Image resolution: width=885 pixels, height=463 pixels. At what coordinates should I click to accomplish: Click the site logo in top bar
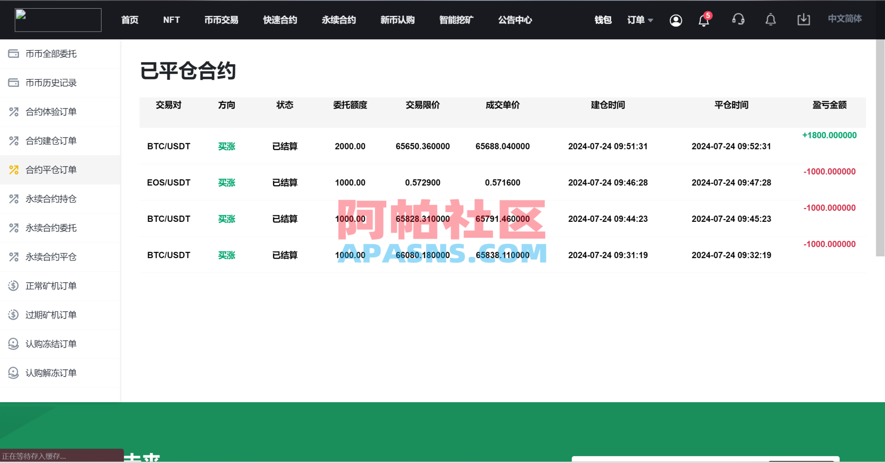click(57, 19)
